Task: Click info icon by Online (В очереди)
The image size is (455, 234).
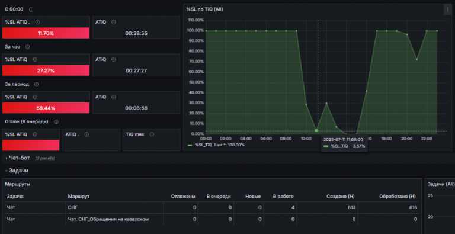Action: [x=56, y=121]
